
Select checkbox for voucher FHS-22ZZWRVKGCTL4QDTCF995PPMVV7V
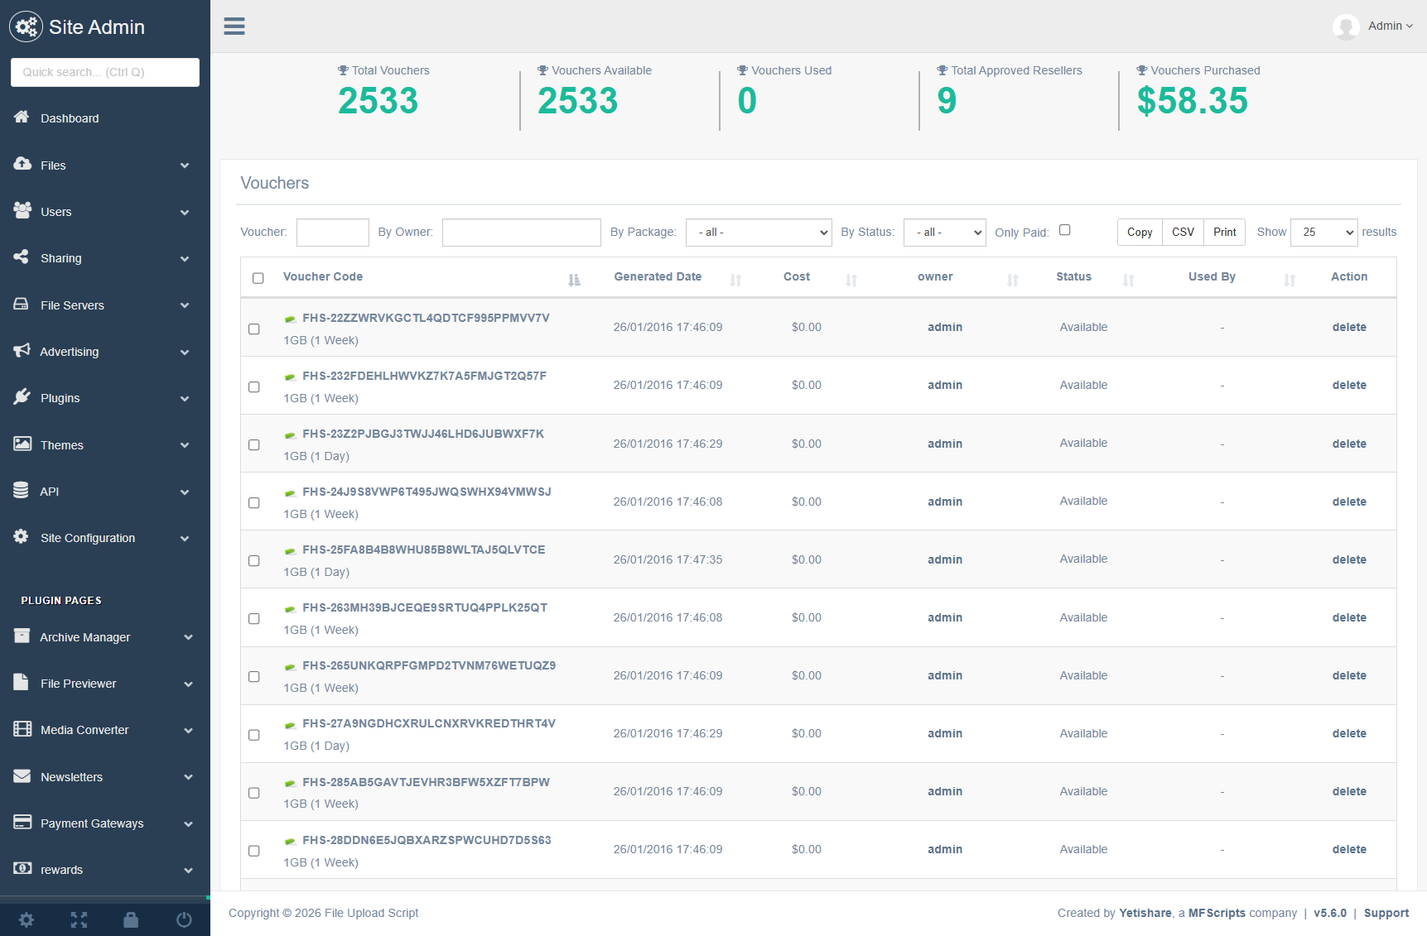tap(254, 329)
